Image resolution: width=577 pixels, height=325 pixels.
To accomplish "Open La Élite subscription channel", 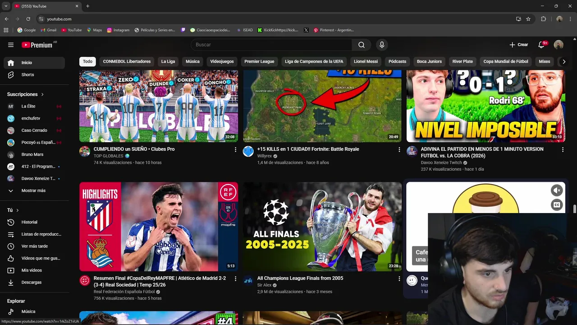I will pos(34,107).
